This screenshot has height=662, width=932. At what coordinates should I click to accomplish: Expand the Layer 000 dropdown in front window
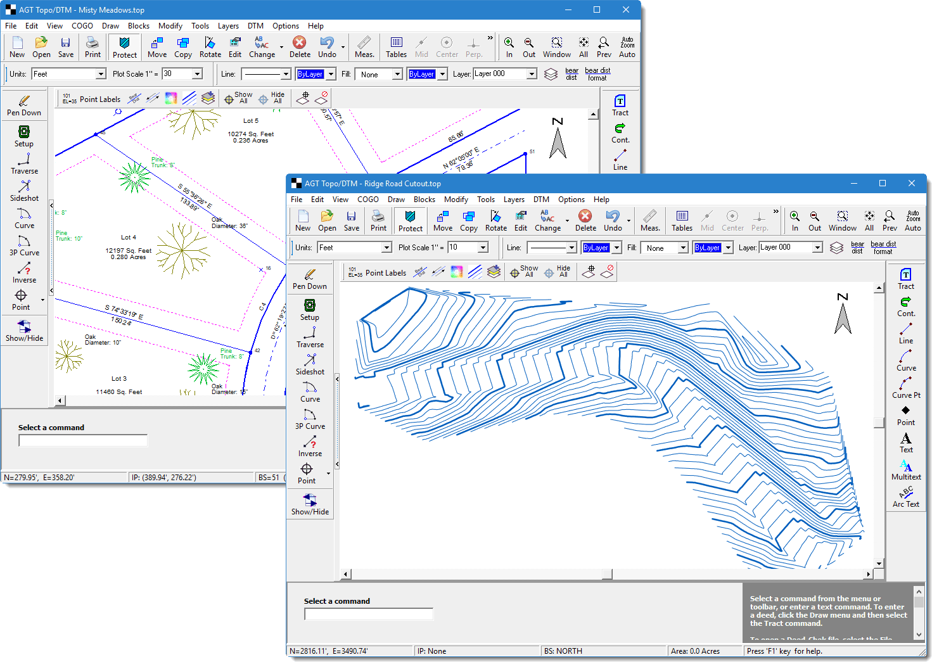point(817,248)
